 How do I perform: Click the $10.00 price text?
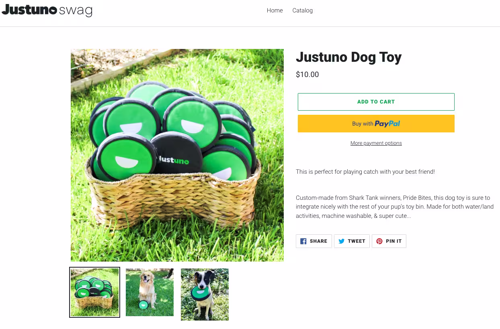pos(307,75)
